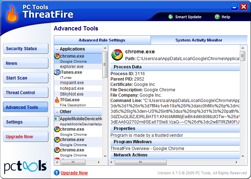Switch to the Advanced Rule Settings tab
Screen dimensions: 251x179
point(102,40)
